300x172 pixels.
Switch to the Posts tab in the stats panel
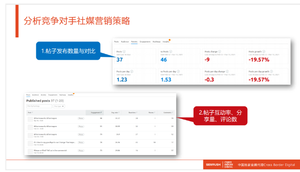coord(116,41)
